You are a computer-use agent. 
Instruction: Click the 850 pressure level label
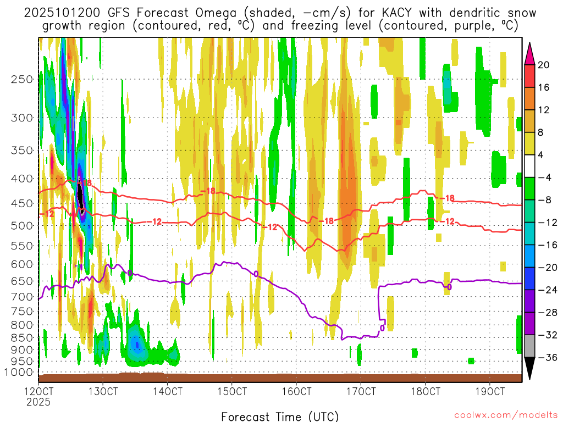22,338
